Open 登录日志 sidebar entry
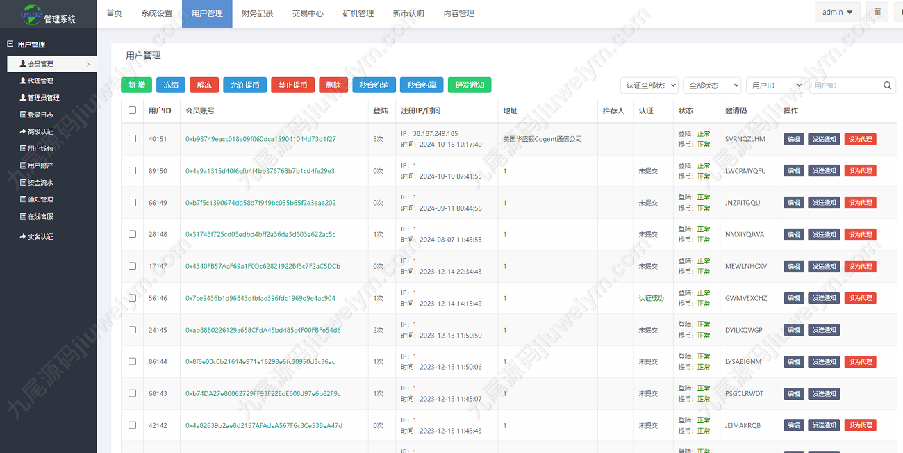 [x=36, y=115]
